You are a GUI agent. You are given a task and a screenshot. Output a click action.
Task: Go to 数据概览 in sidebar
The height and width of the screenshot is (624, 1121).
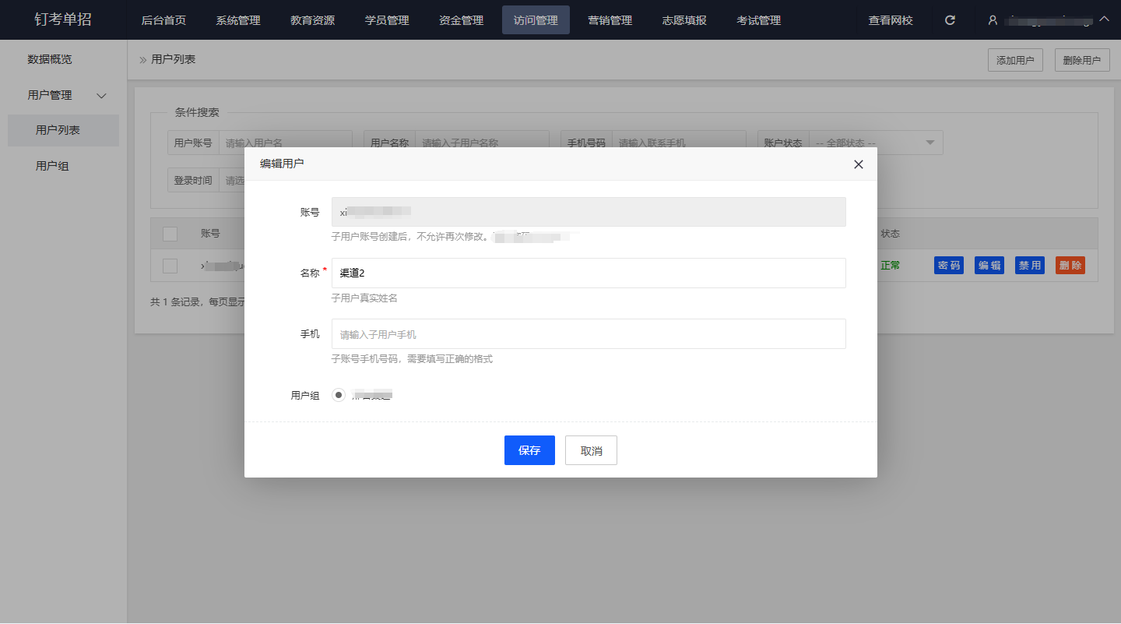(50, 59)
